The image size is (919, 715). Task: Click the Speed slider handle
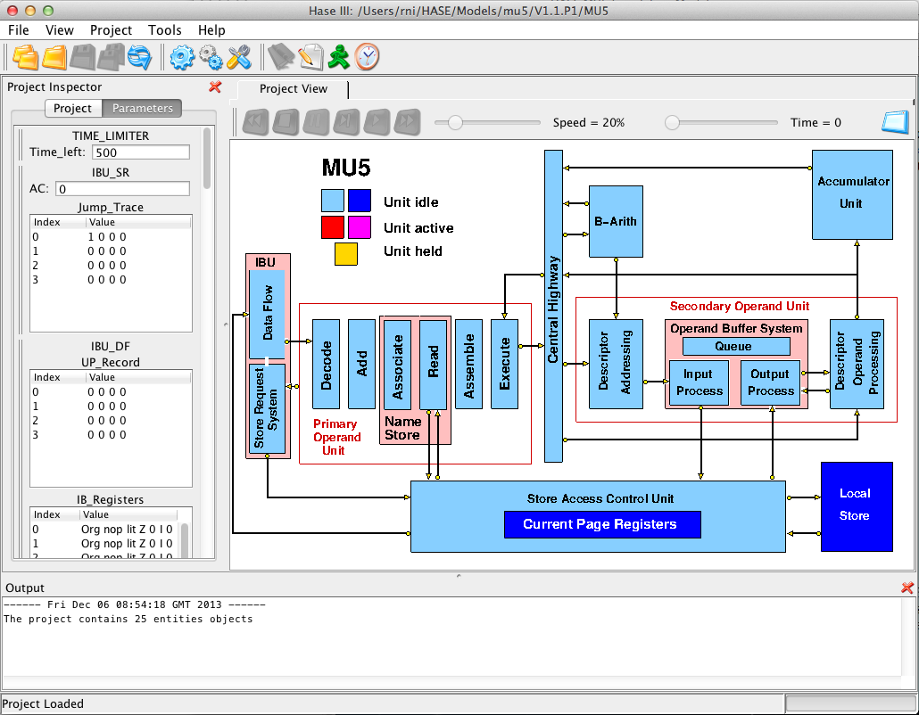[455, 122]
